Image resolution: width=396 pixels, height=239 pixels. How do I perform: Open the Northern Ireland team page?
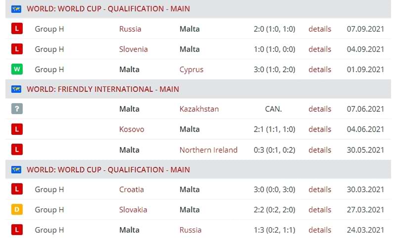click(x=208, y=149)
